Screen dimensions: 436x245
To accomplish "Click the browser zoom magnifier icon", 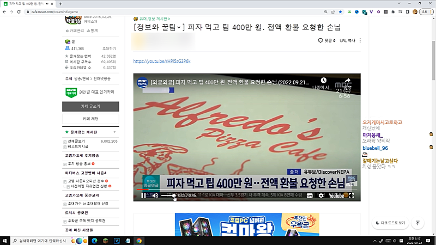I will 325,12.
